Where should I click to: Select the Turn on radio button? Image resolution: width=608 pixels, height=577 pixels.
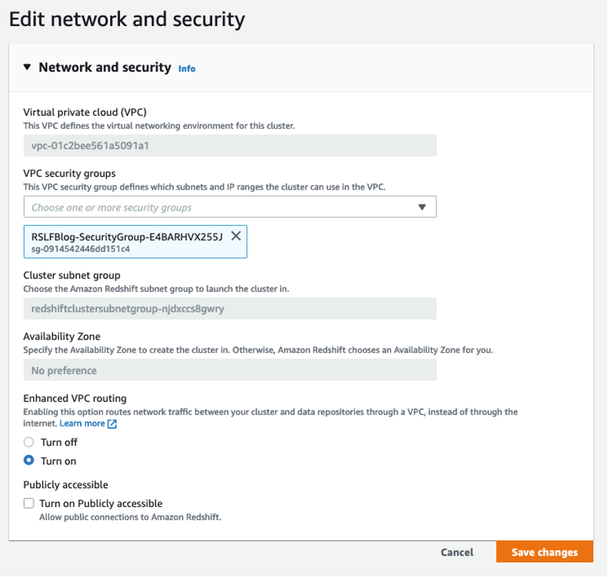coord(29,460)
